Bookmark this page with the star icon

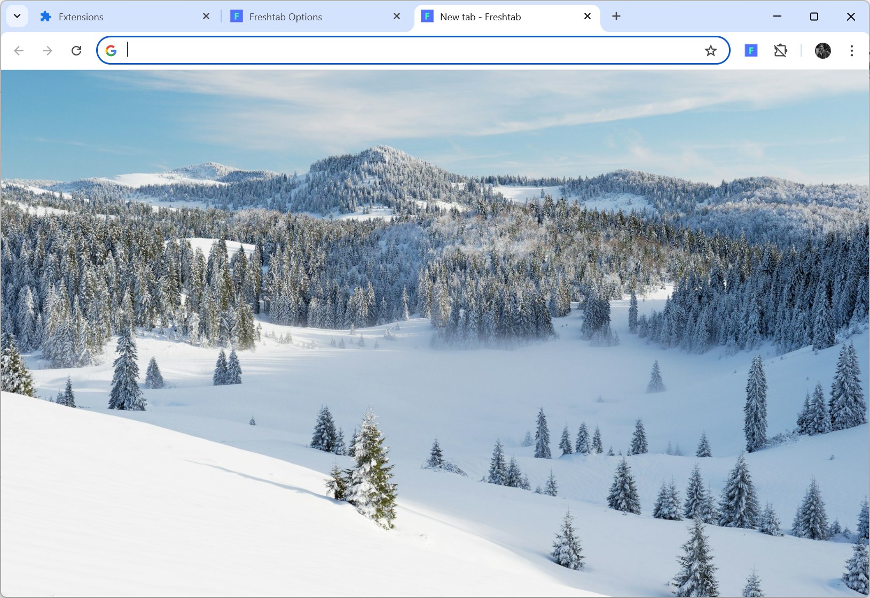click(710, 50)
